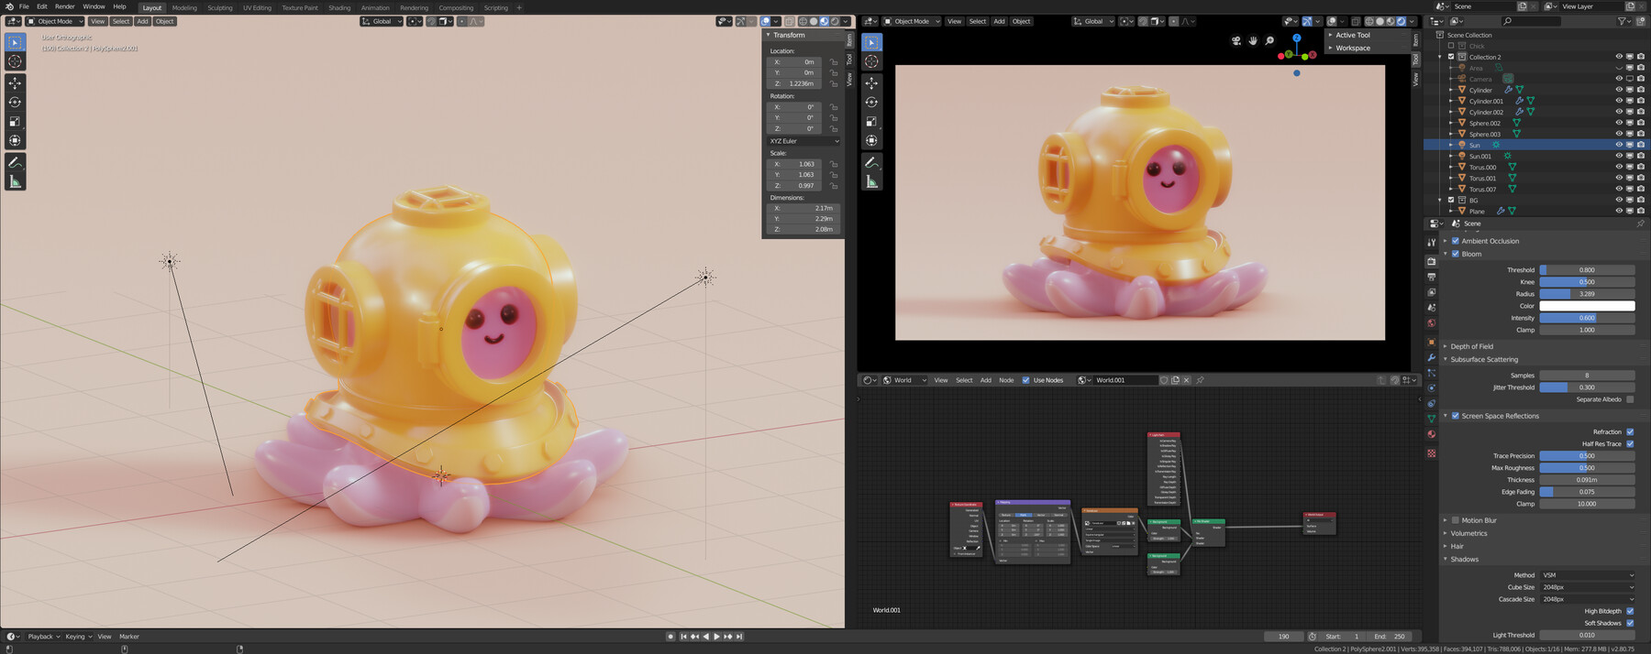Switch to the Compositing workspace tab

coord(456,7)
